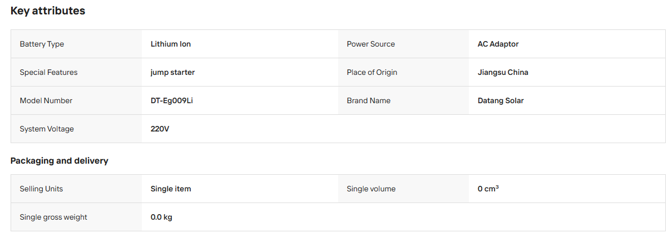The image size is (668, 238).
Task: Click the 0 cm³ single volume value
Action: (488, 189)
